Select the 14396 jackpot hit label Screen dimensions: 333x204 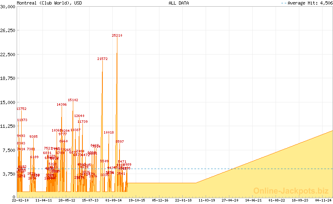62,105
